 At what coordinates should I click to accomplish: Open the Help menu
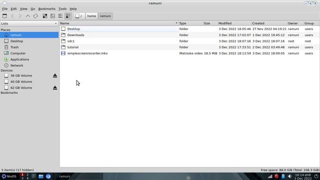(73, 9)
